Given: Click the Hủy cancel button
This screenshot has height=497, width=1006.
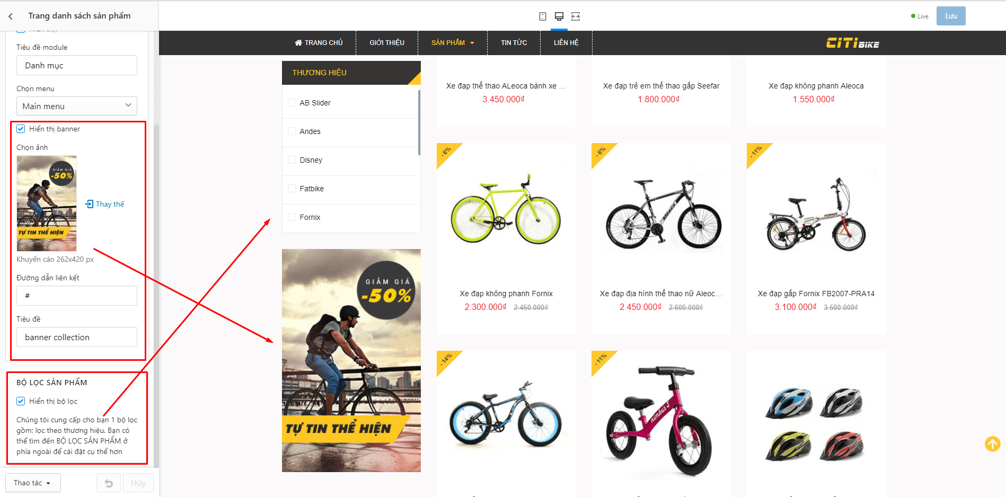Looking at the screenshot, I should (138, 483).
